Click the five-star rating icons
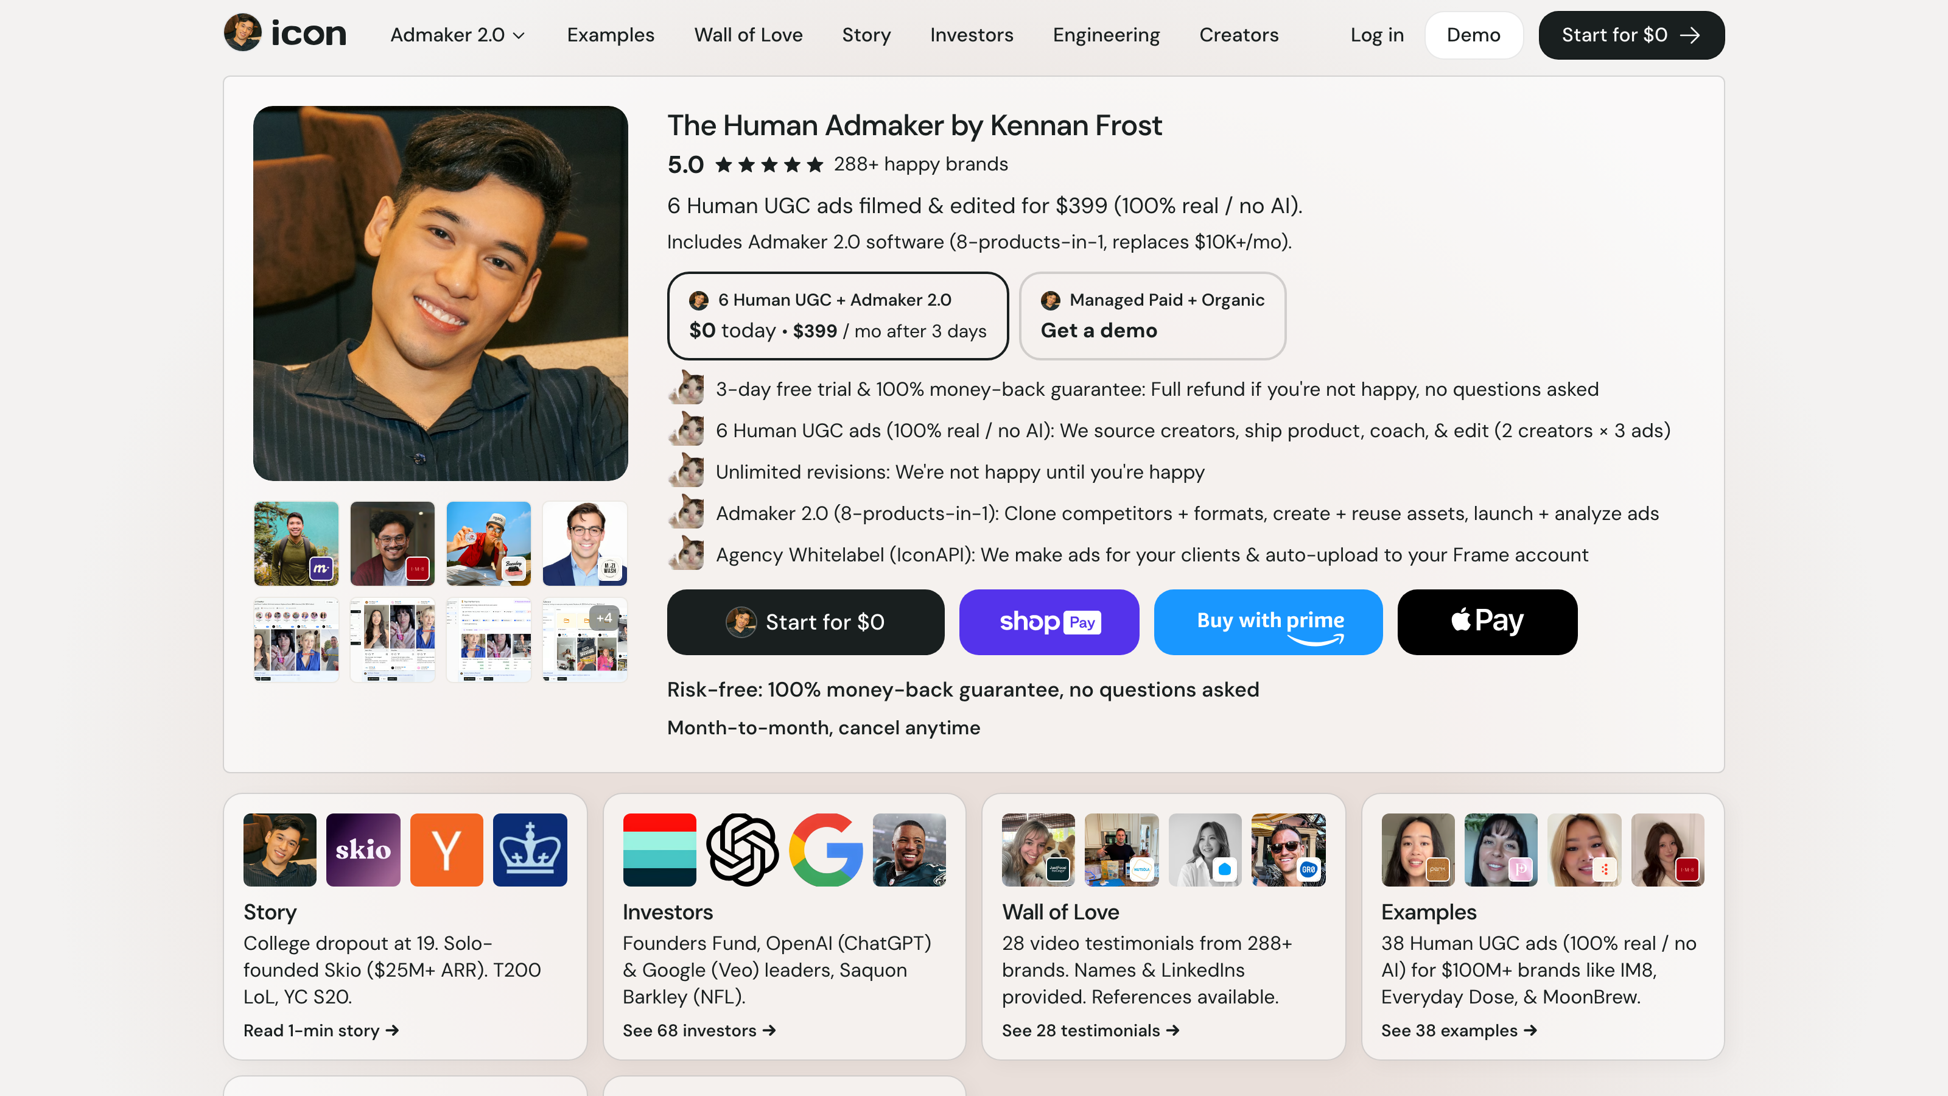 click(x=769, y=164)
